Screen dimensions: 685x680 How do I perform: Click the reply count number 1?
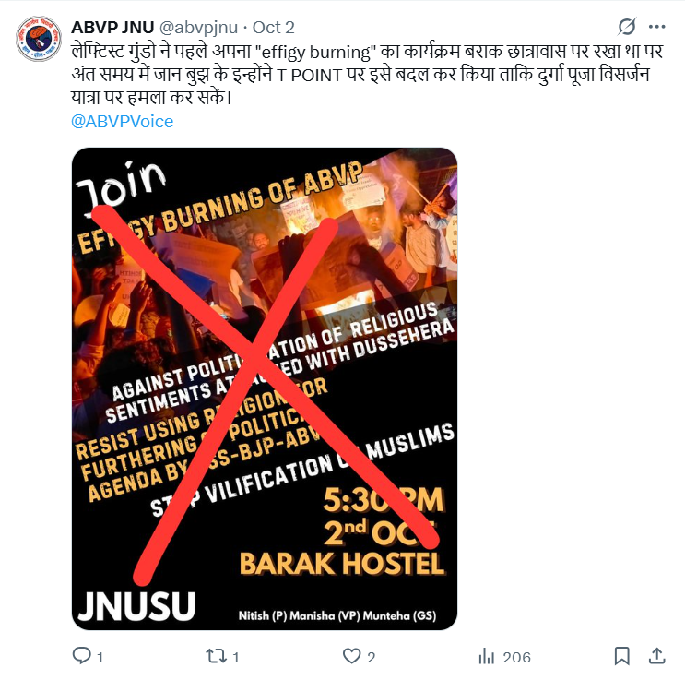[x=100, y=657]
